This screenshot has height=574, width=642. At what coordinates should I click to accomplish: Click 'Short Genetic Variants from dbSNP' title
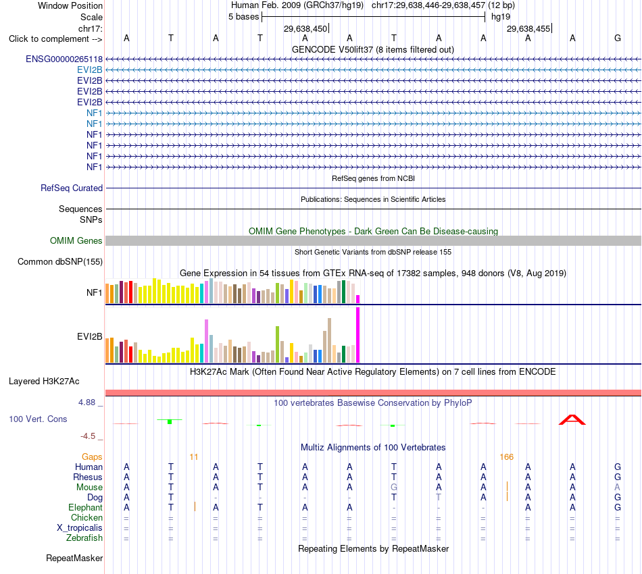coord(373,252)
